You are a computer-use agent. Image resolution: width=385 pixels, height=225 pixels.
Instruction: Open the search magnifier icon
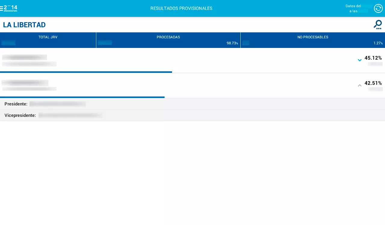click(x=378, y=25)
